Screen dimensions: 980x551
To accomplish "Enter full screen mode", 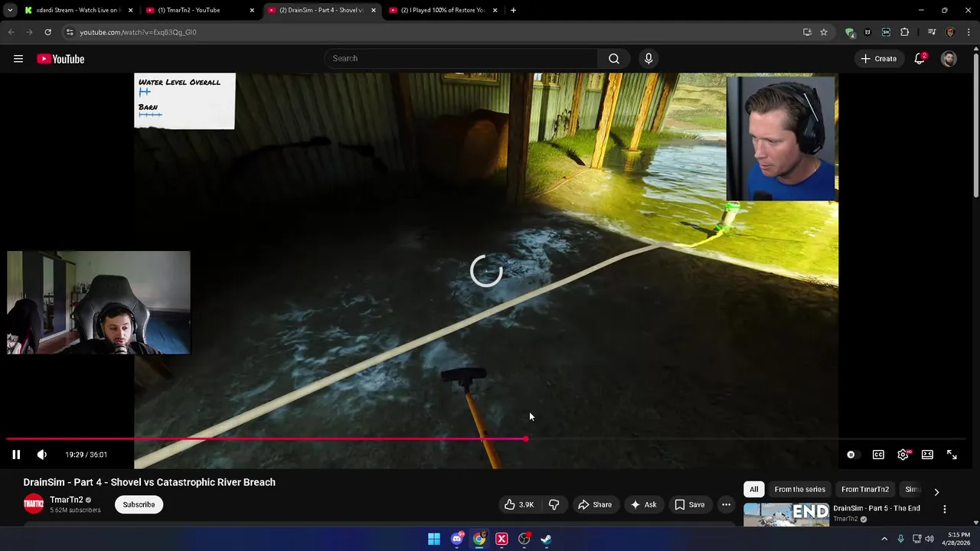I will coord(952,455).
